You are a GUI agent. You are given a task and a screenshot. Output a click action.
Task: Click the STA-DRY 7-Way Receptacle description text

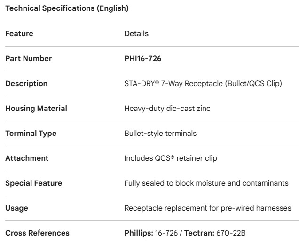coord(203,84)
